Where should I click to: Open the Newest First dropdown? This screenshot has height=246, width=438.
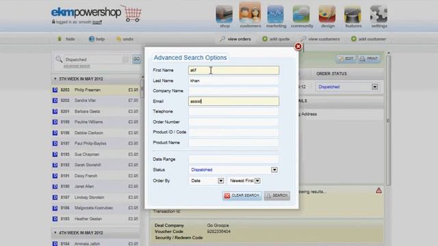point(245,180)
